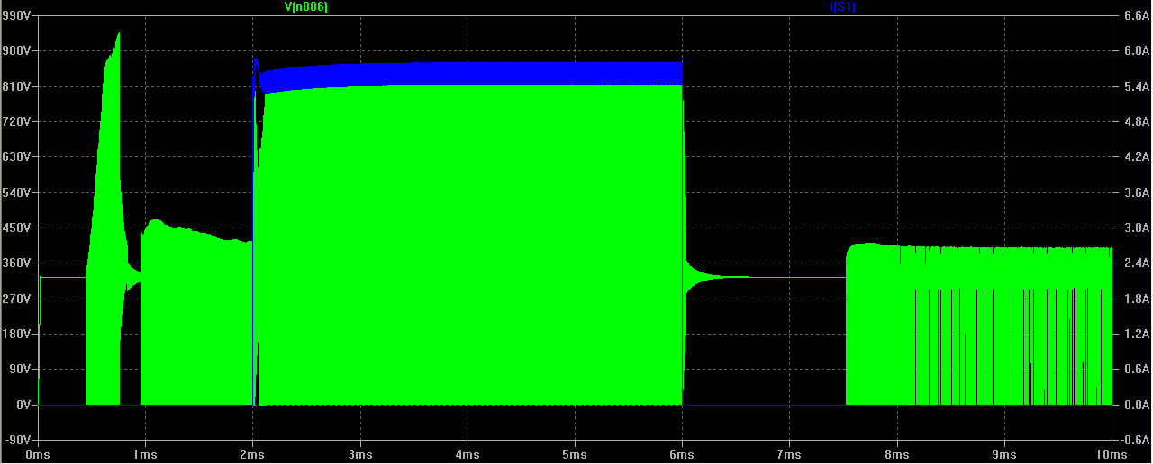This screenshot has width=1153, height=464.
Task: Click the 4.8A right axis label
Action: coord(1135,122)
